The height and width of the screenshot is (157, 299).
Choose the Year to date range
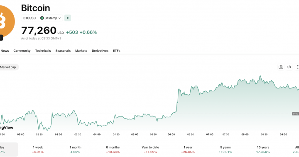coord(150,150)
